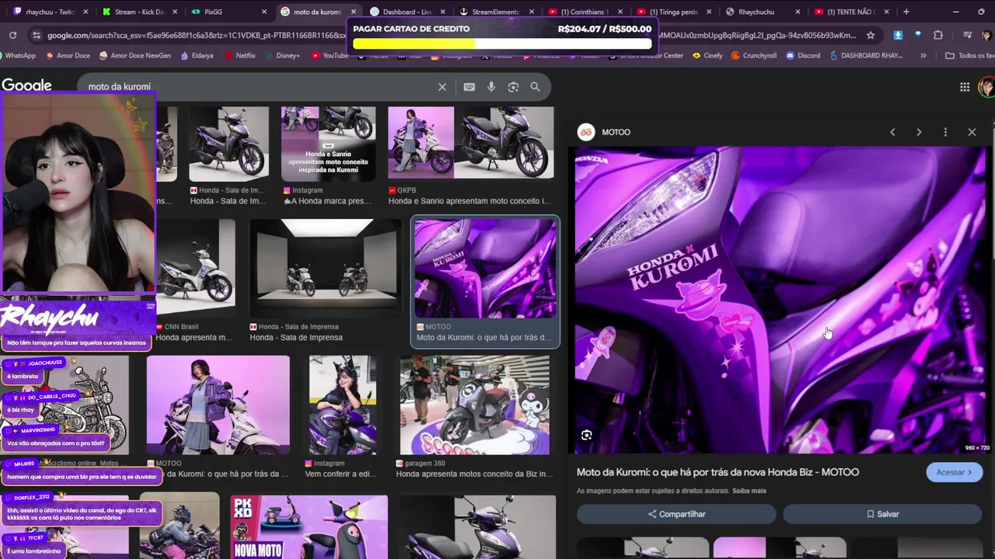Click the Google logo
The width and height of the screenshot is (995, 559).
26,85
